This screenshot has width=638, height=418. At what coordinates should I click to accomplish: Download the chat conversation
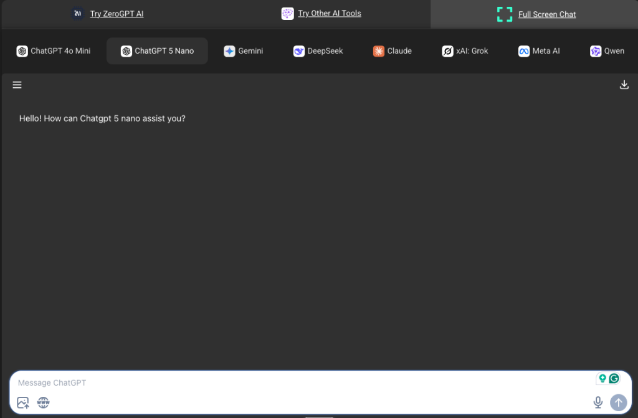pos(624,85)
